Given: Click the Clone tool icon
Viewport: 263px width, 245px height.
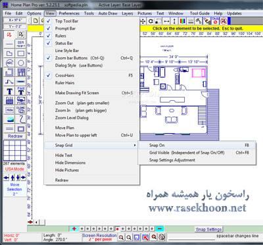Looking at the screenshot, I should [21, 110].
